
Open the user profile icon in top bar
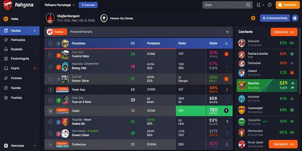(x=258, y=5)
